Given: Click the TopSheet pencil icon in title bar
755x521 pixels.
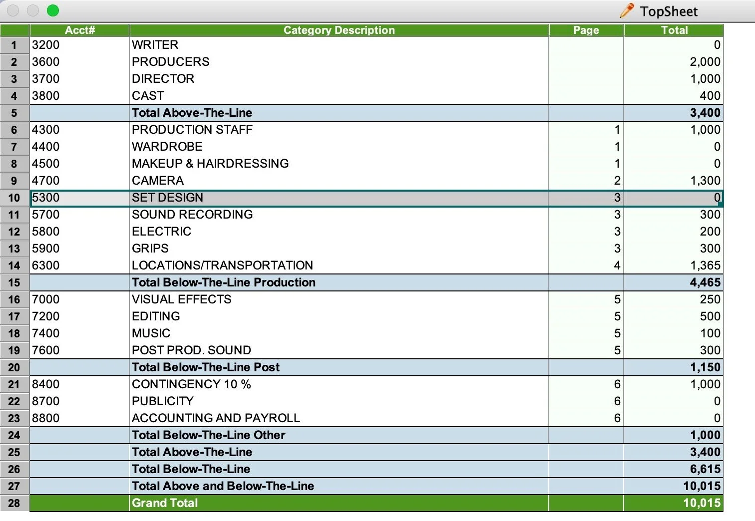Looking at the screenshot, I should pos(627,10).
